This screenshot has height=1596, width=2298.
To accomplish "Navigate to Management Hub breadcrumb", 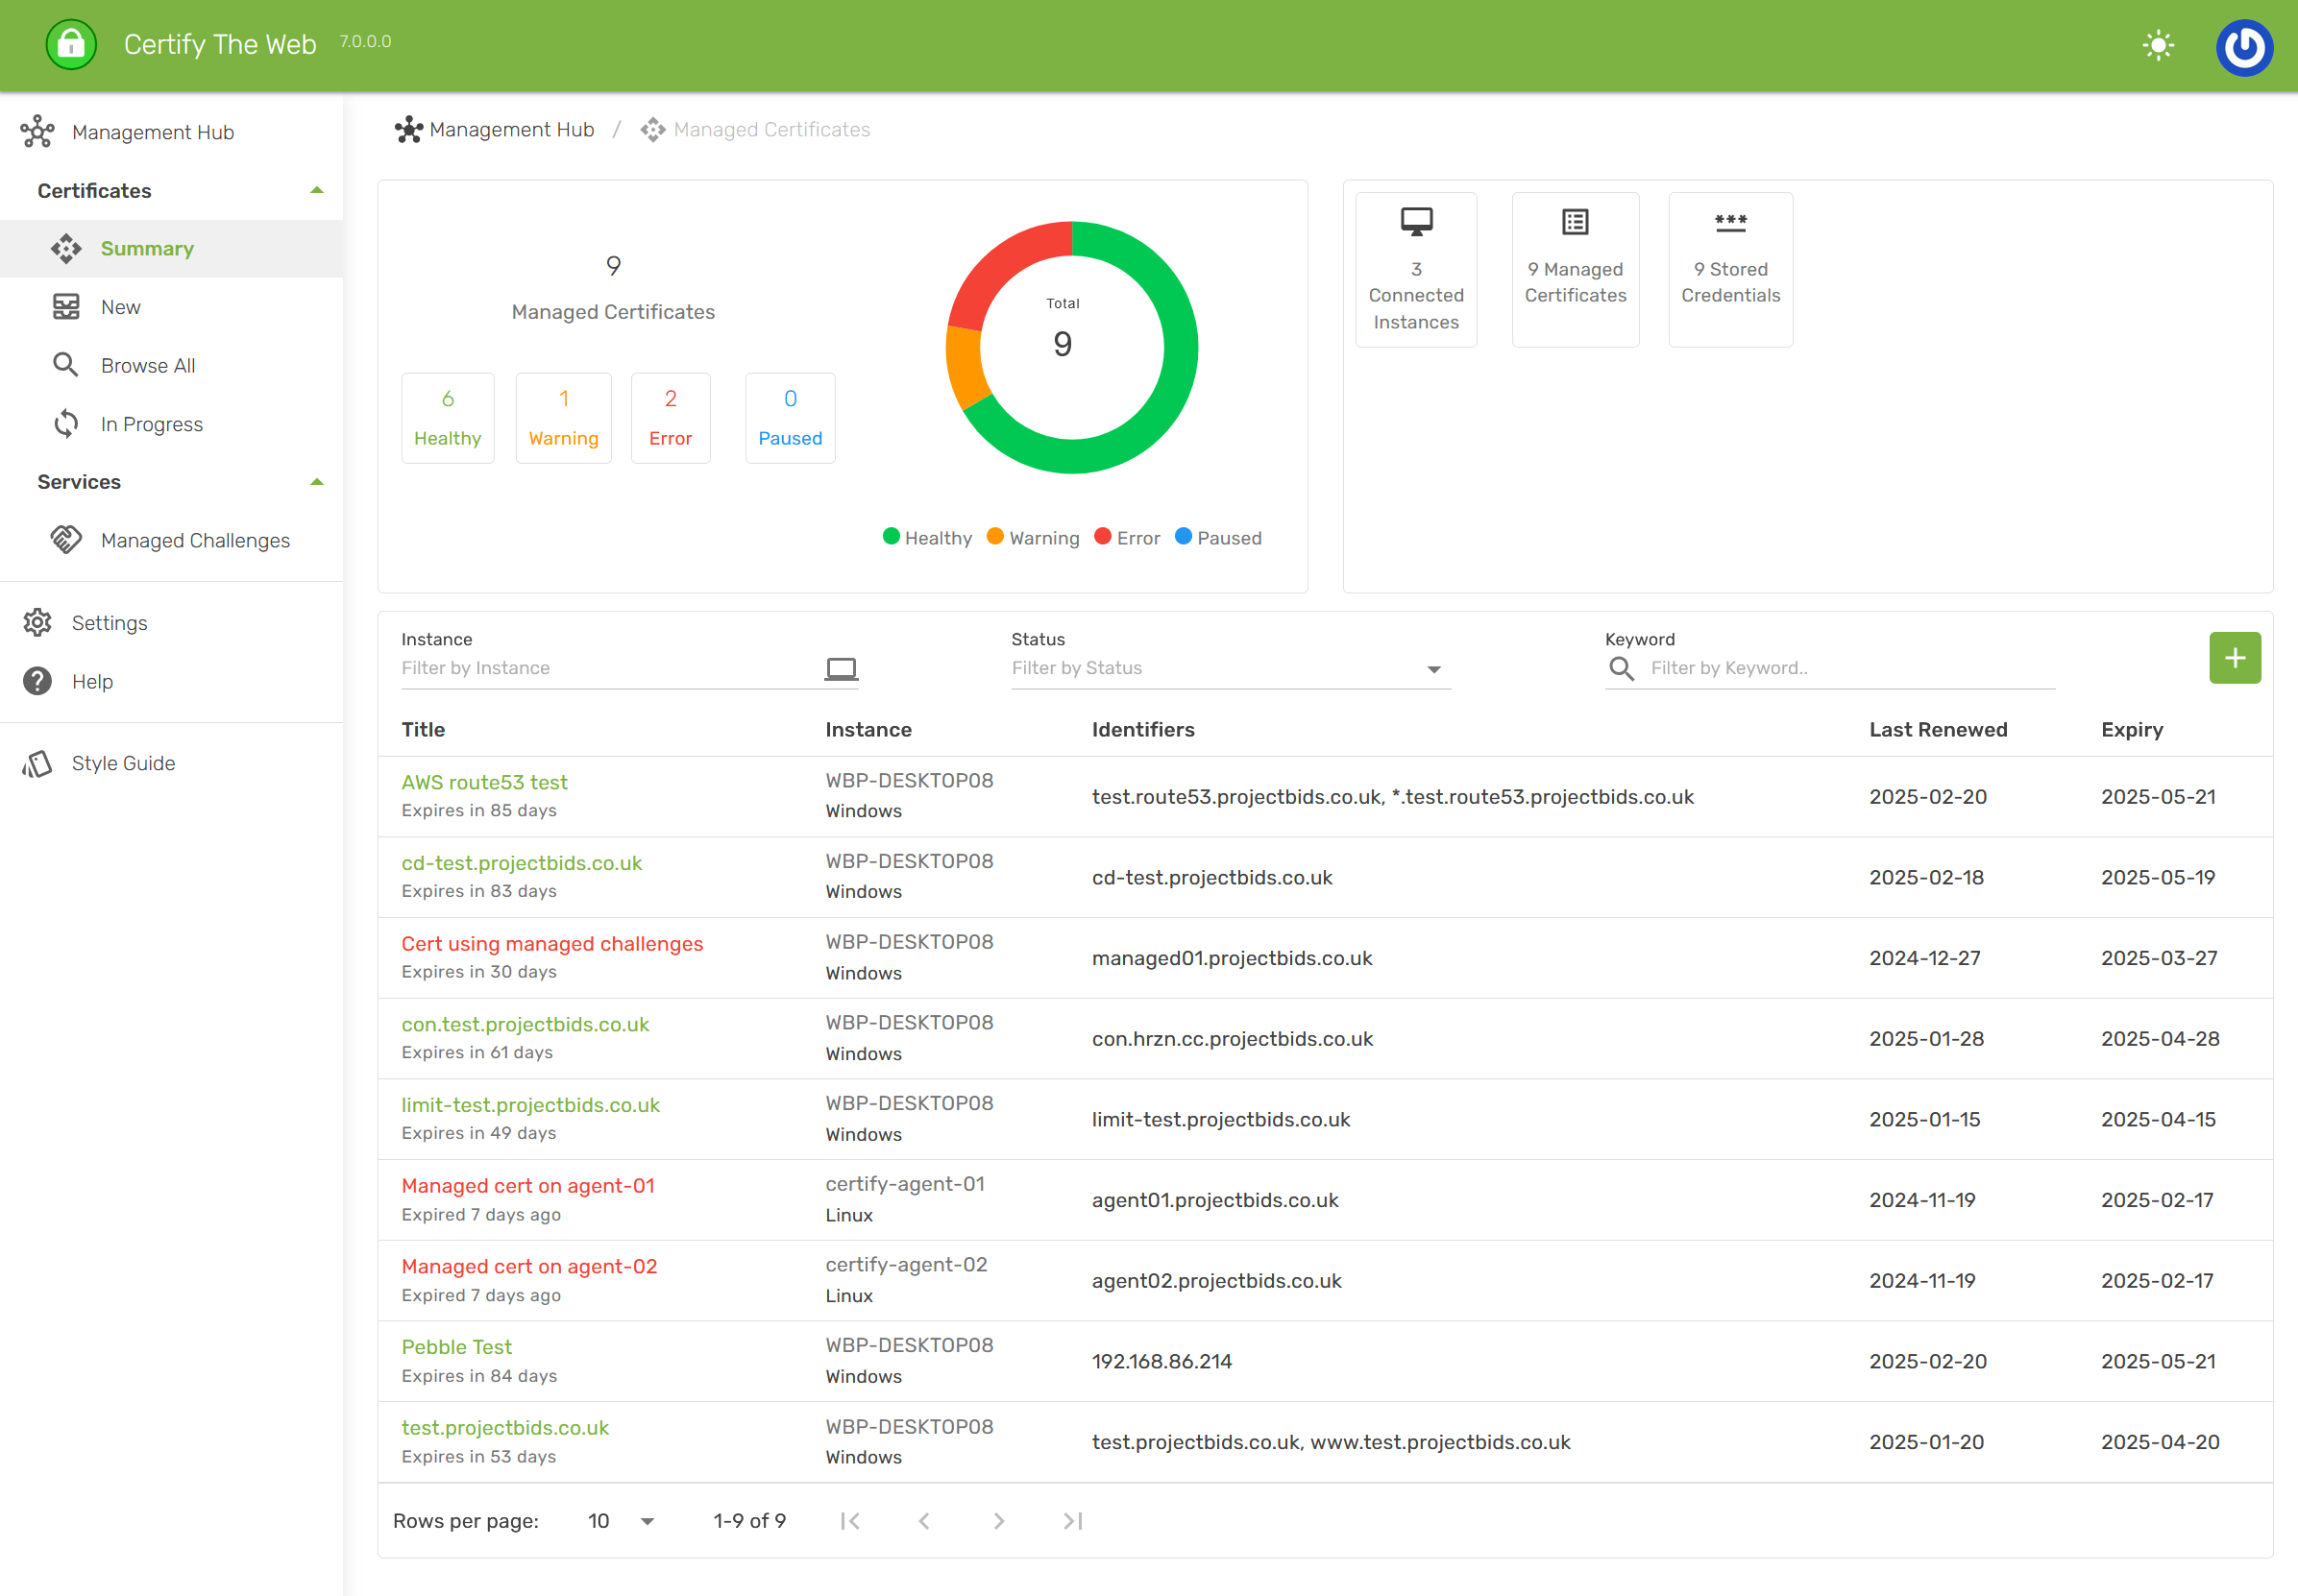I will pos(511,129).
